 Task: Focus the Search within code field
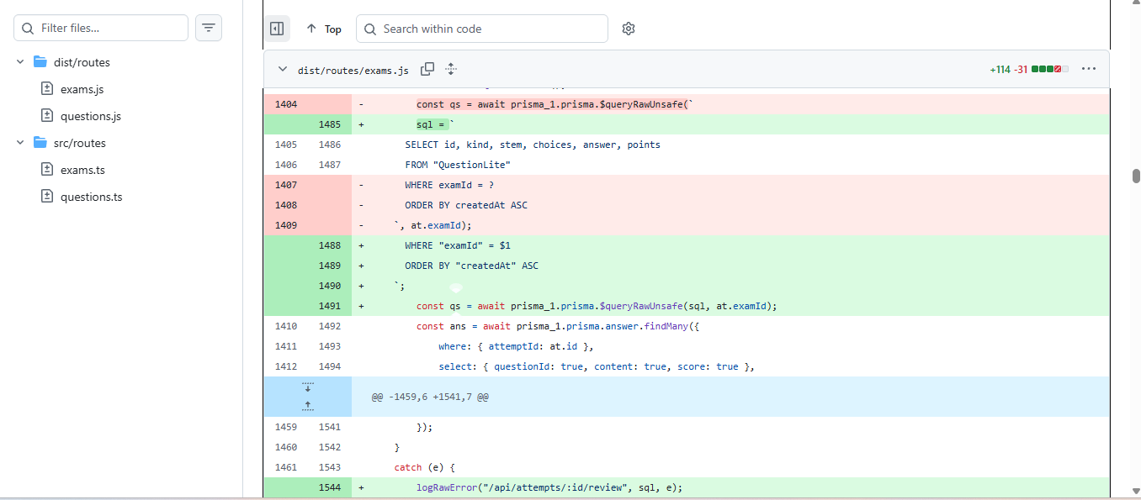click(x=482, y=29)
